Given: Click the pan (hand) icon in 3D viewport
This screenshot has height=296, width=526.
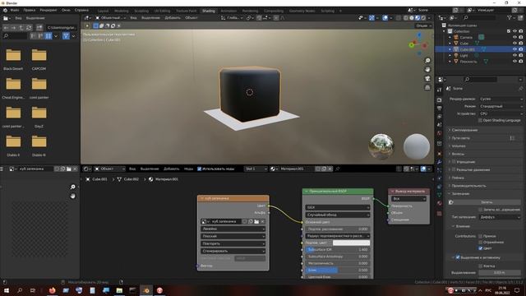Looking at the screenshot, I should [427, 69].
